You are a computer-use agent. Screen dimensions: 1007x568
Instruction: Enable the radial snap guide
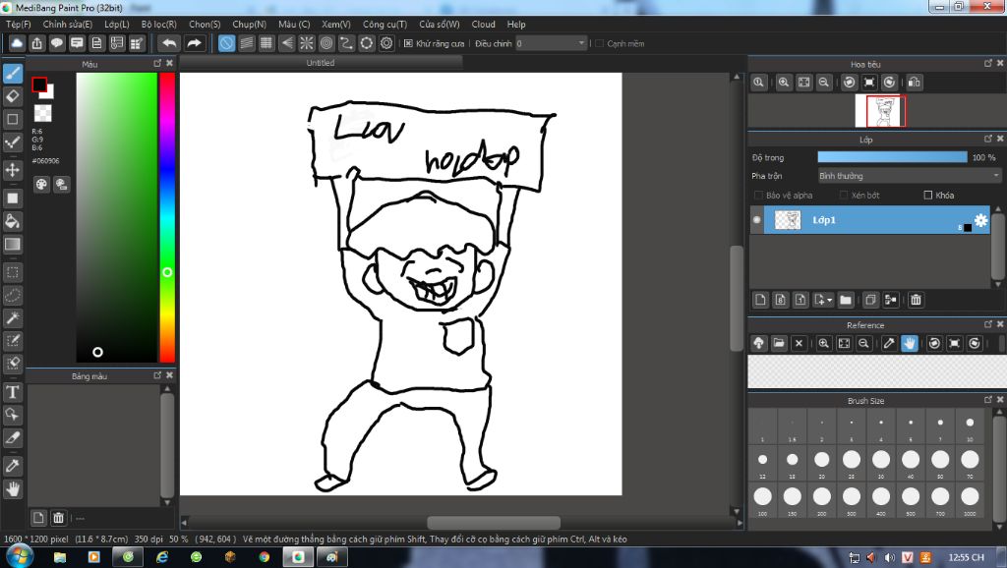tap(307, 43)
